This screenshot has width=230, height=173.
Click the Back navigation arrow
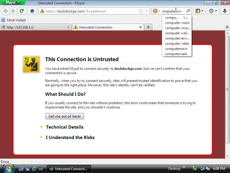tap(5, 11)
